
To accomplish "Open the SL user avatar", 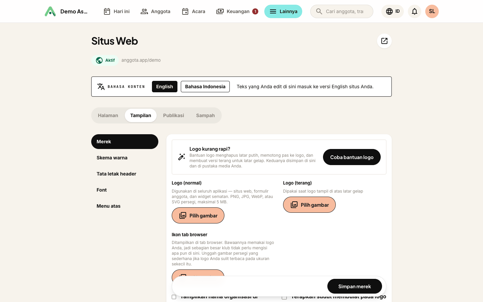I will coord(432,11).
